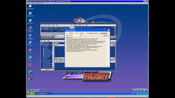
Task: Launch OpenOffice.org desktop icon
Action: click(x=30, y=44)
